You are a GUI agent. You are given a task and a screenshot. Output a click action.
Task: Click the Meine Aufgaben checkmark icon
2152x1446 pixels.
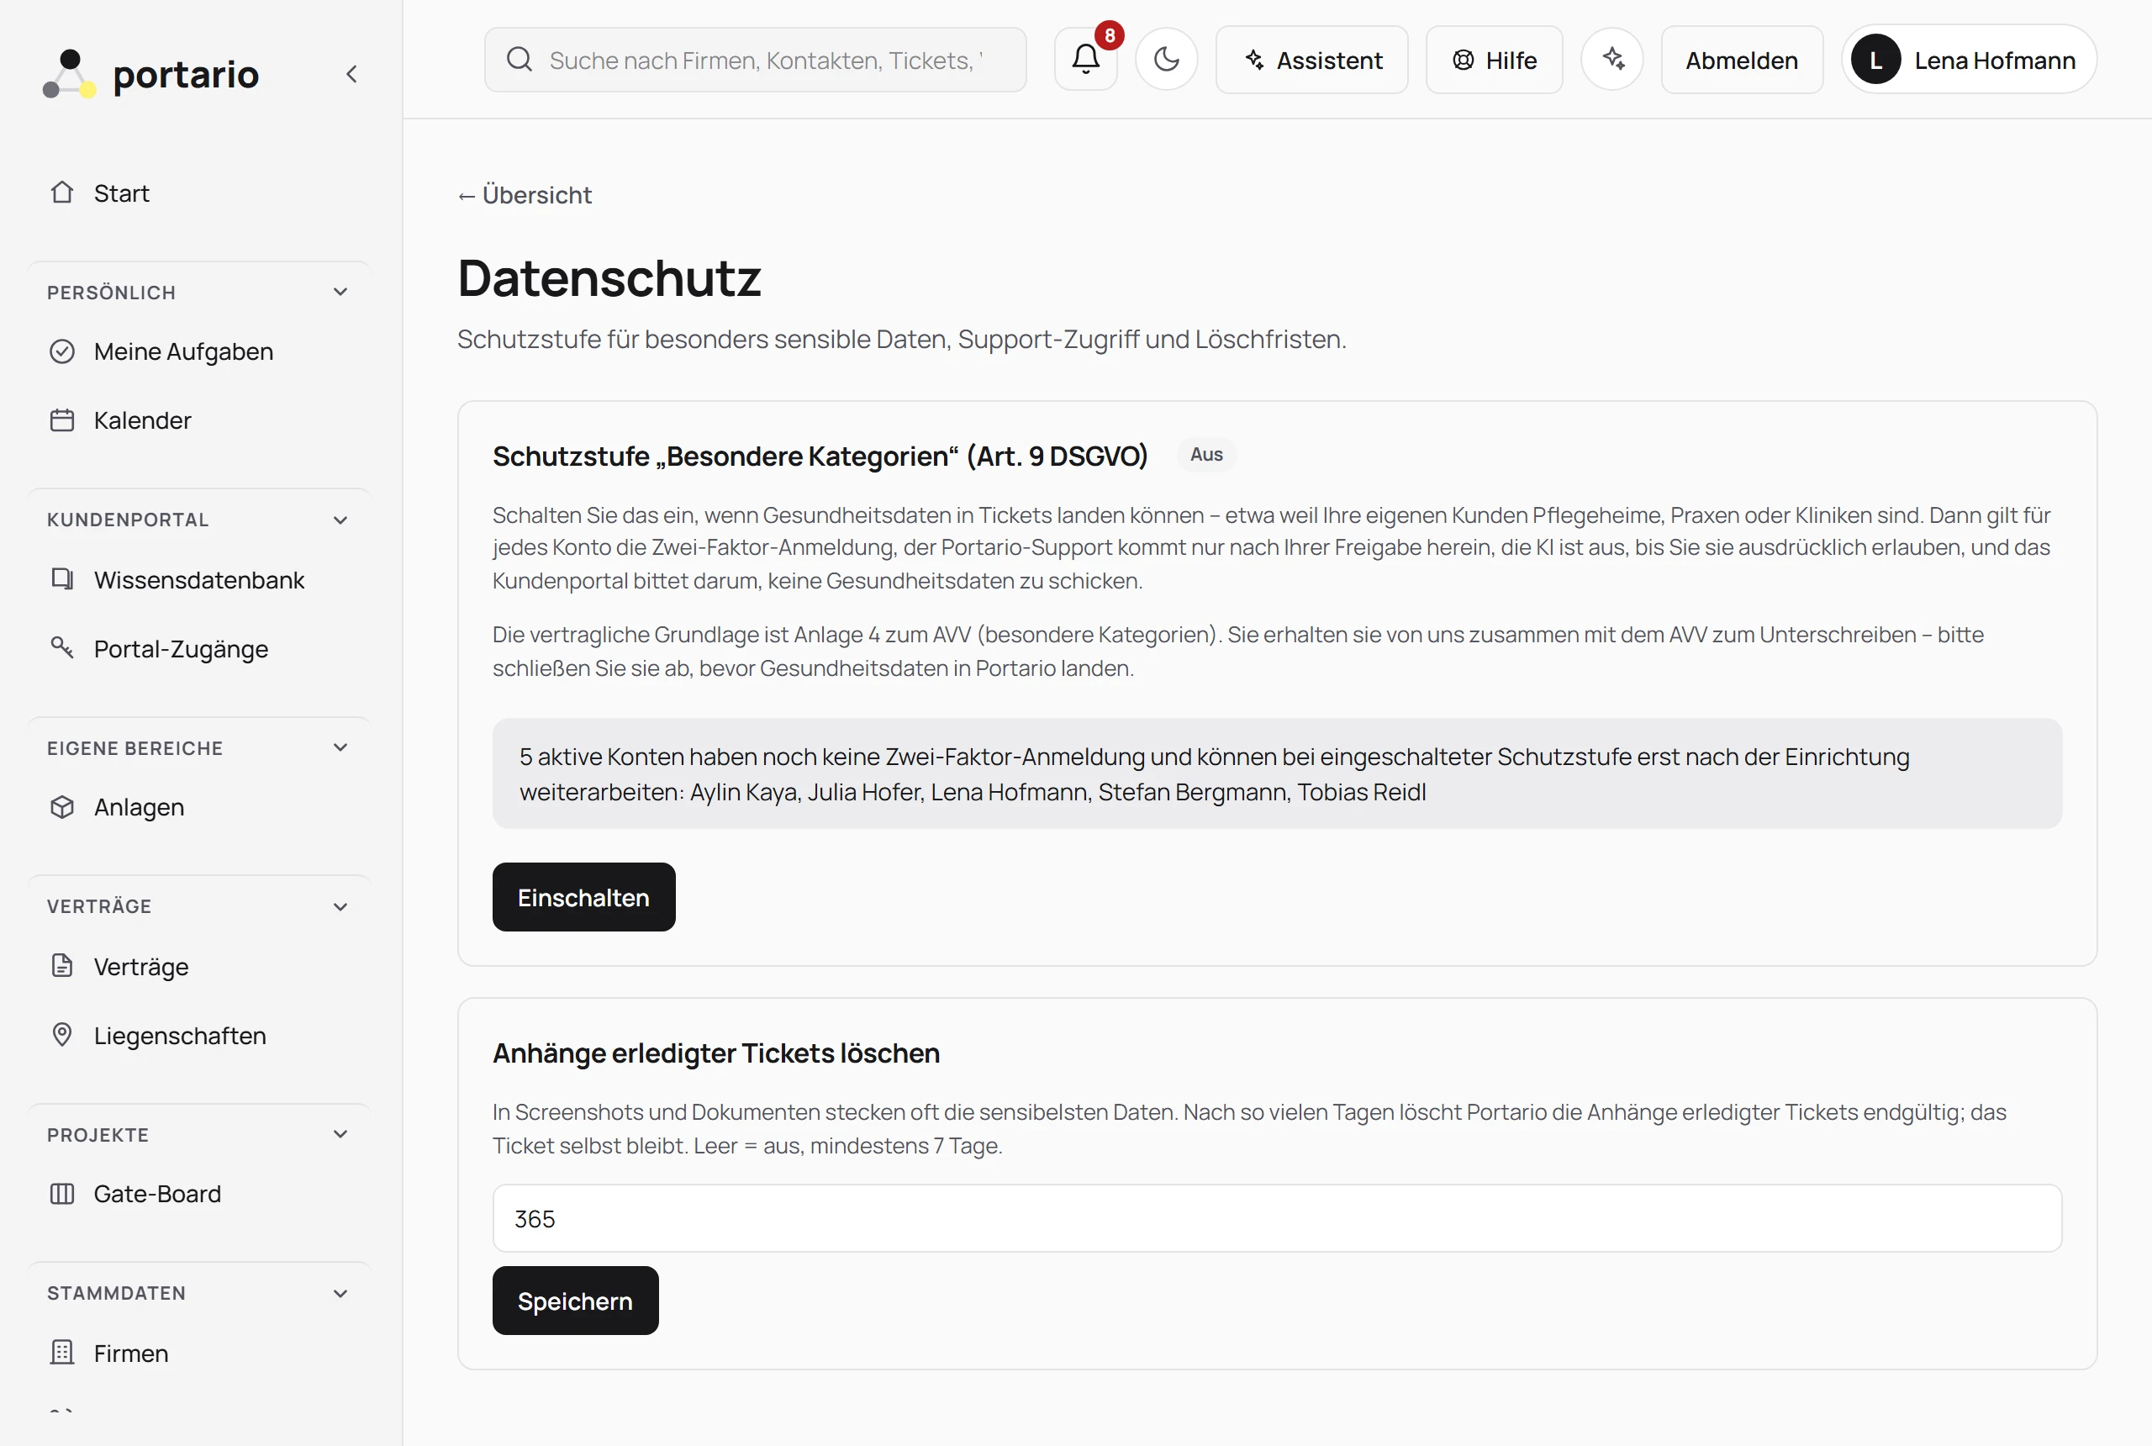61,351
